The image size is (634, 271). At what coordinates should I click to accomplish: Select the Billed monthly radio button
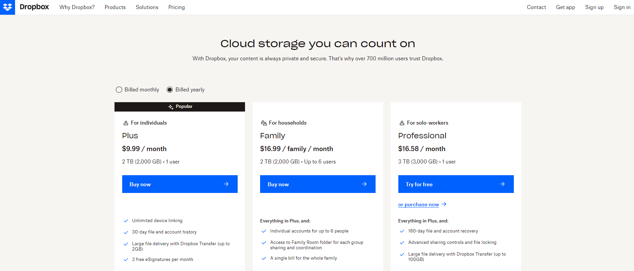[x=119, y=90]
